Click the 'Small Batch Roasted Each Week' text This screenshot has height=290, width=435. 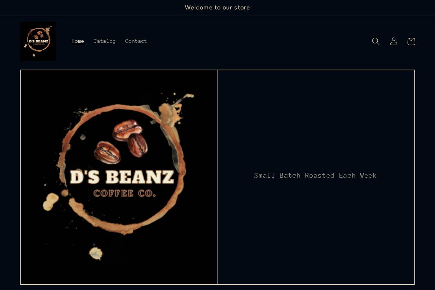(x=315, y=175)
